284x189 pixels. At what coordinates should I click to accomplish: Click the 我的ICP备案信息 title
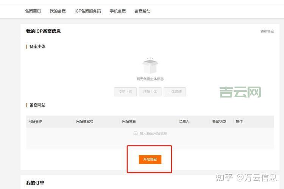coord(44,31)
